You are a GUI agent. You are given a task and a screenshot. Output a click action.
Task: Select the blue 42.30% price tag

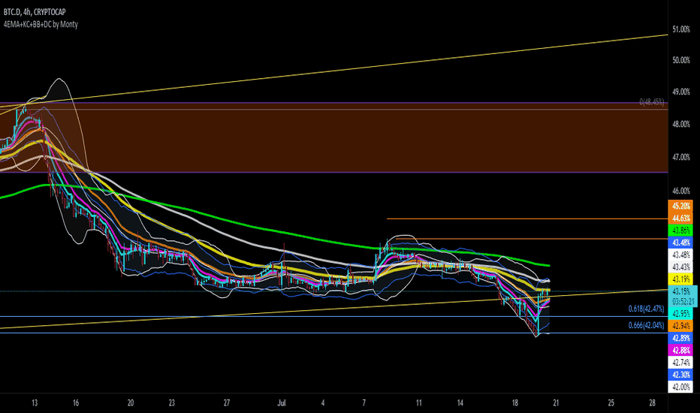(680, 375)
